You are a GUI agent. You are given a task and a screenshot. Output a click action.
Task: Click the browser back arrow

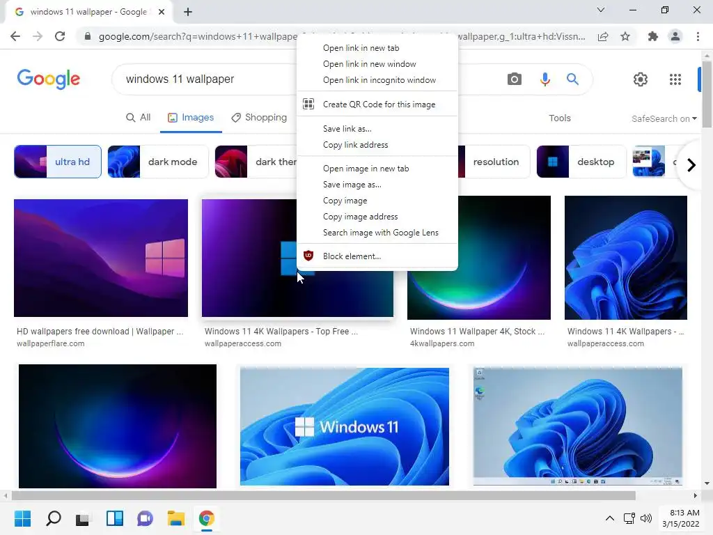(15, 36)
